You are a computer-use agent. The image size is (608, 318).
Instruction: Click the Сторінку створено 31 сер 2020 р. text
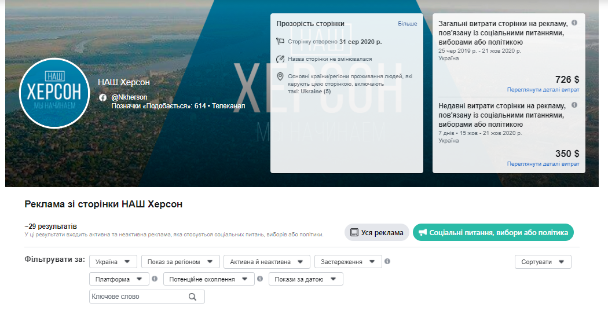(335, 42)
